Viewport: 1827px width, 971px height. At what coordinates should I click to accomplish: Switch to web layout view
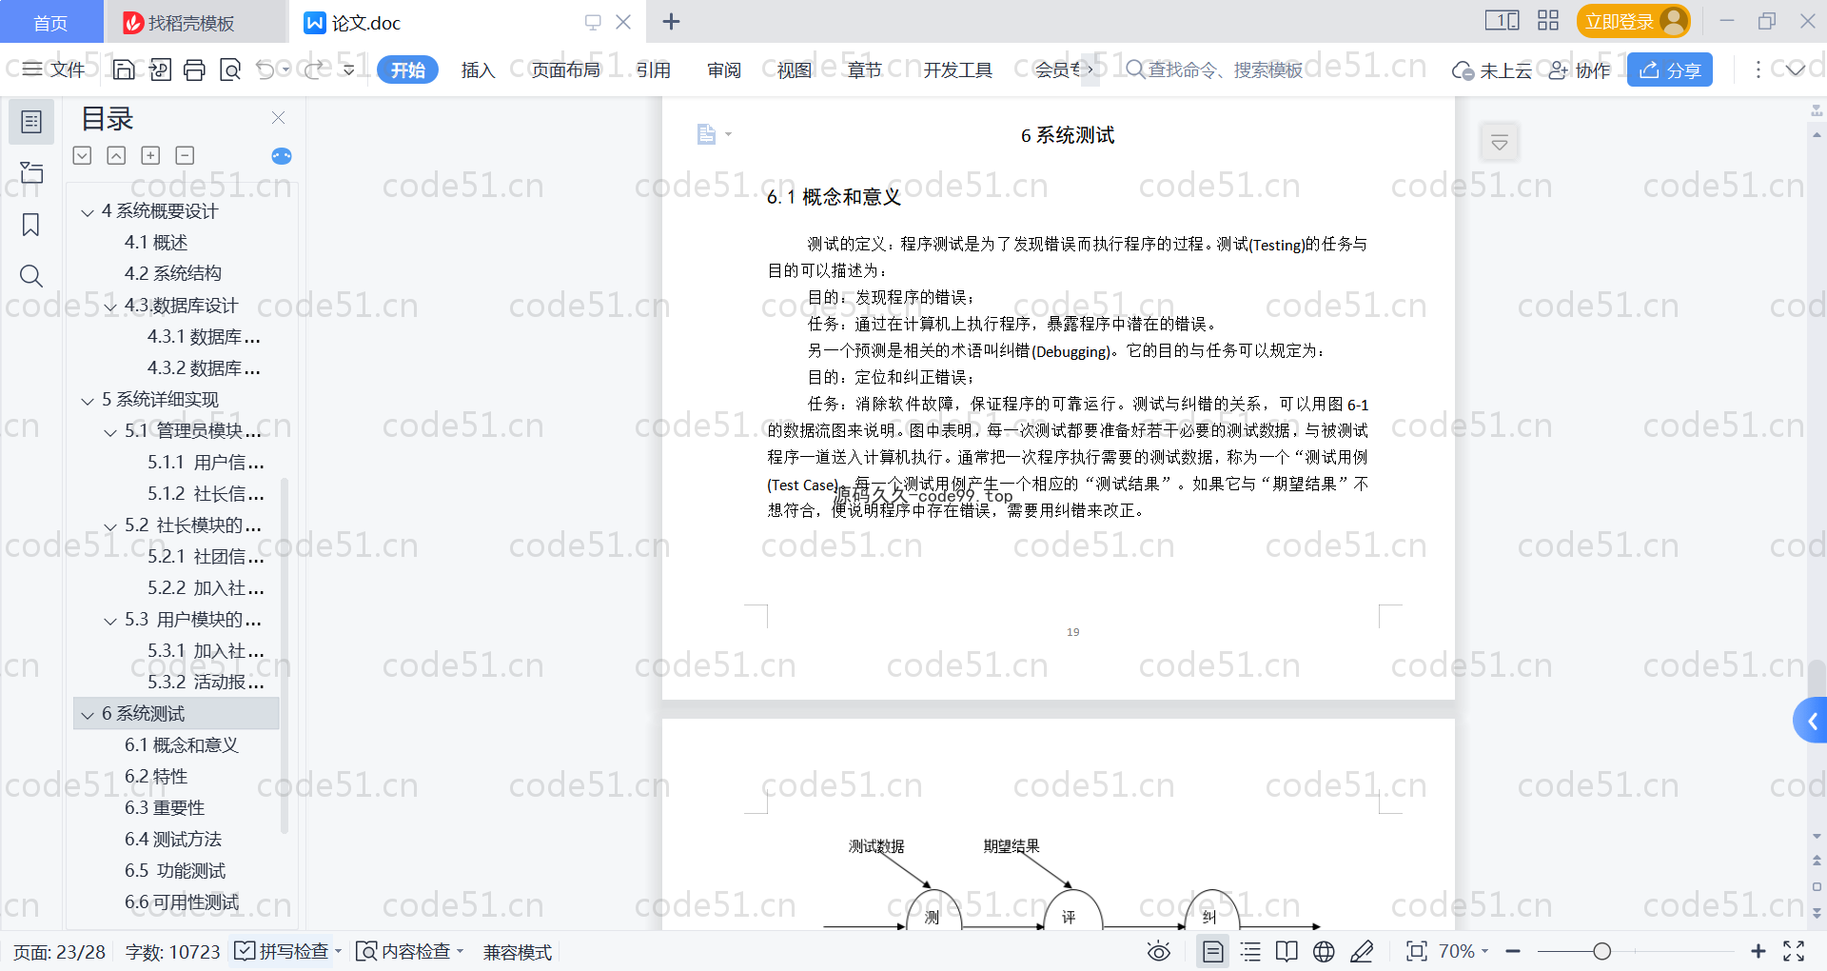tap(1324, 951)
